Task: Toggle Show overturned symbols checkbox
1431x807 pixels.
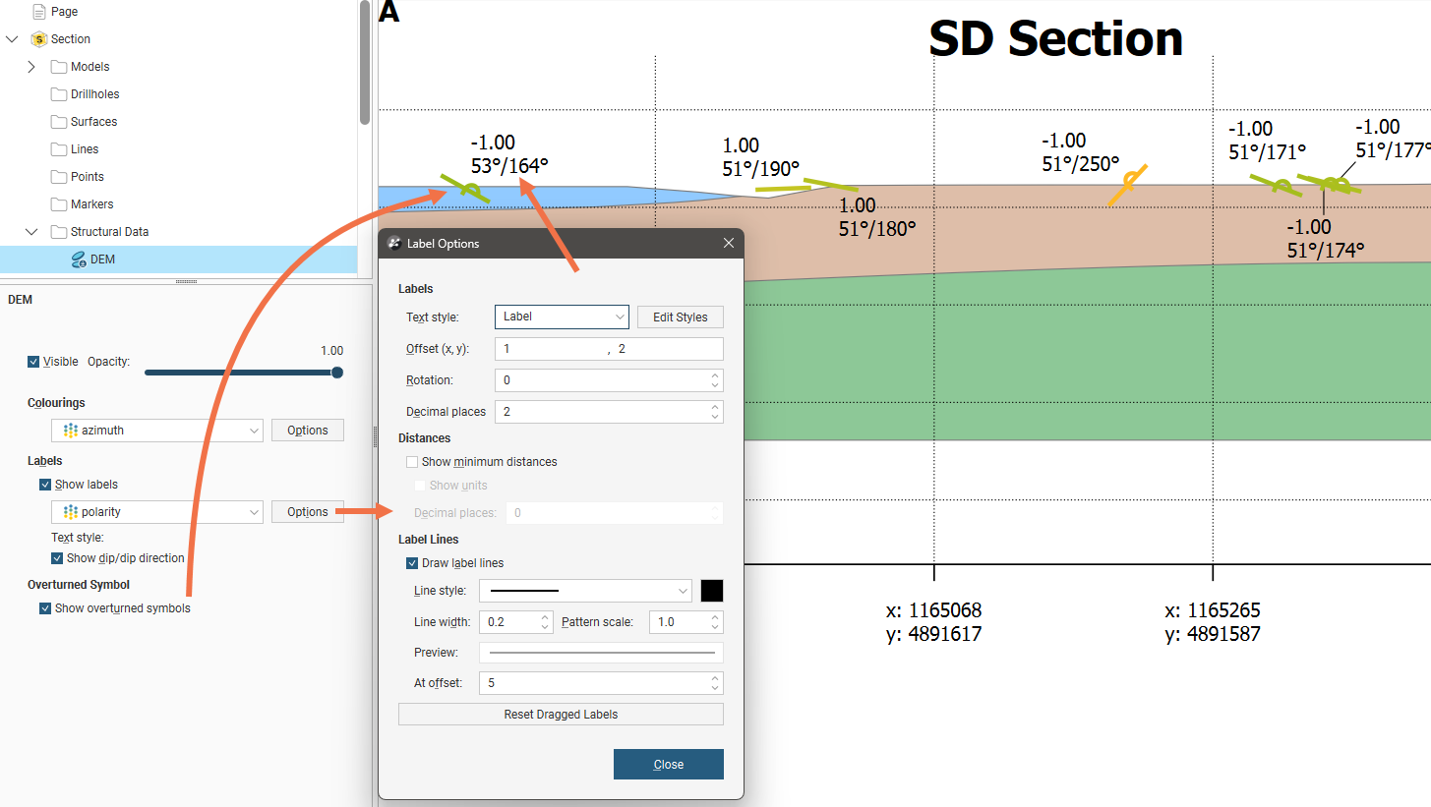Action: coord(45,608)
